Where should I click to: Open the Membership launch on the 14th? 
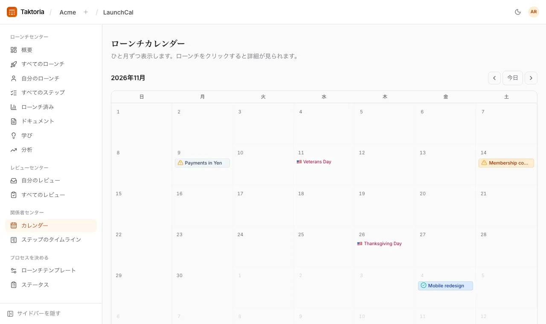506,163
